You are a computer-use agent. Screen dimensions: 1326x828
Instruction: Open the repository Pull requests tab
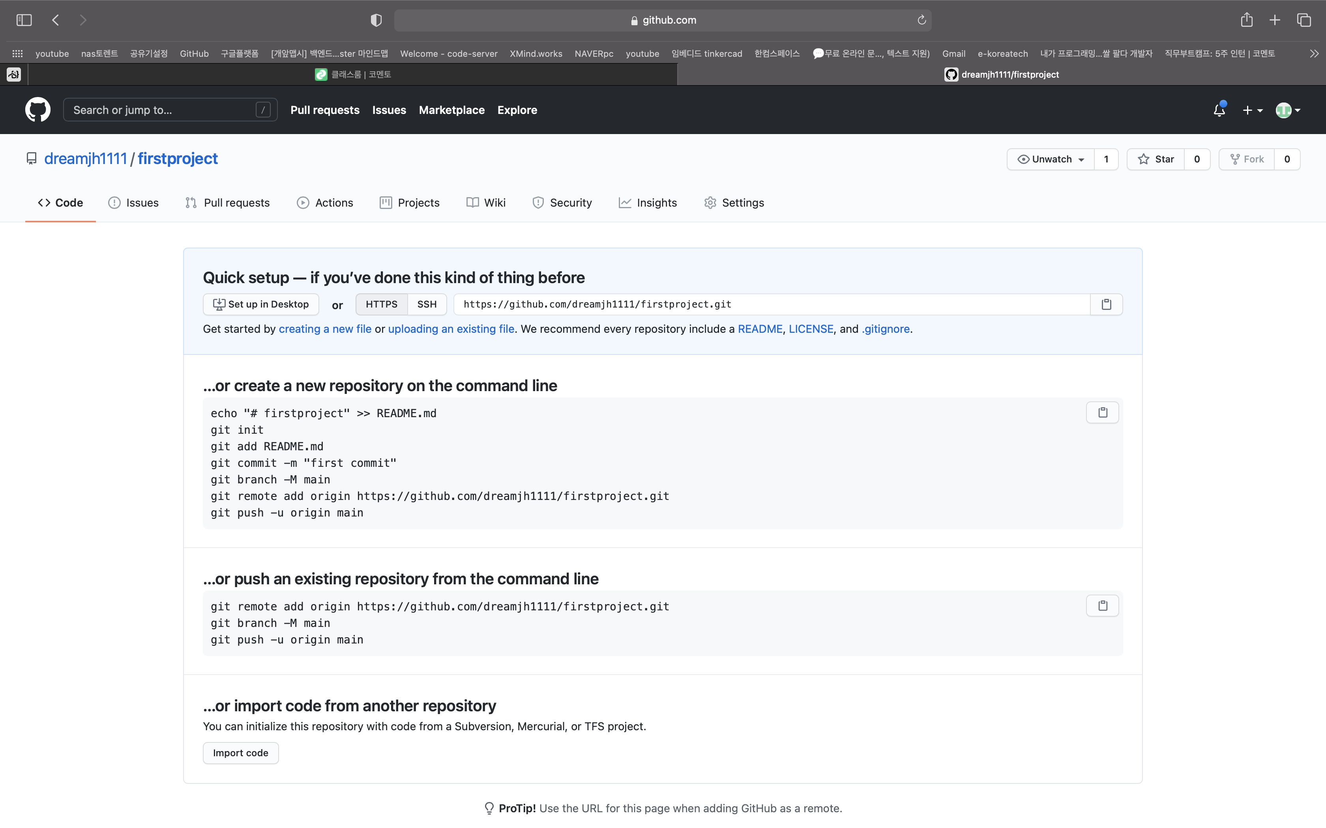coord(227,203)
